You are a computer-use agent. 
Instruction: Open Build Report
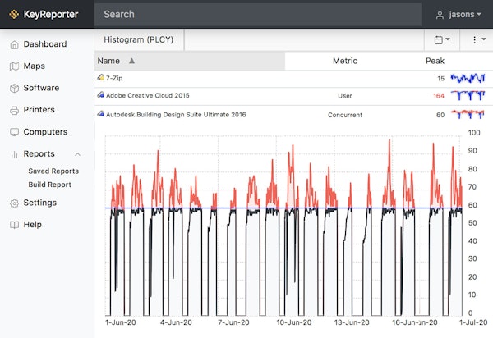tap(49, 185)
